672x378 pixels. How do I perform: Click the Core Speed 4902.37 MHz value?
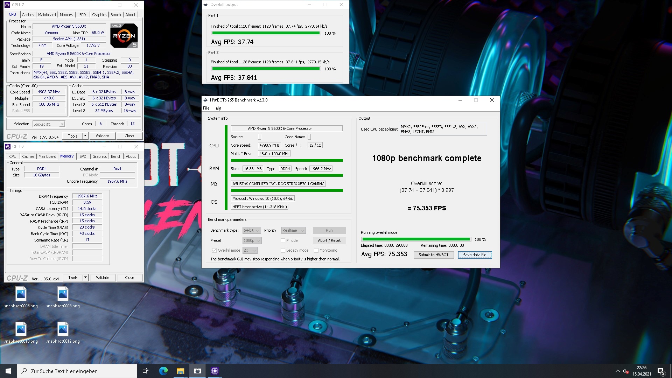pos(49,92)
